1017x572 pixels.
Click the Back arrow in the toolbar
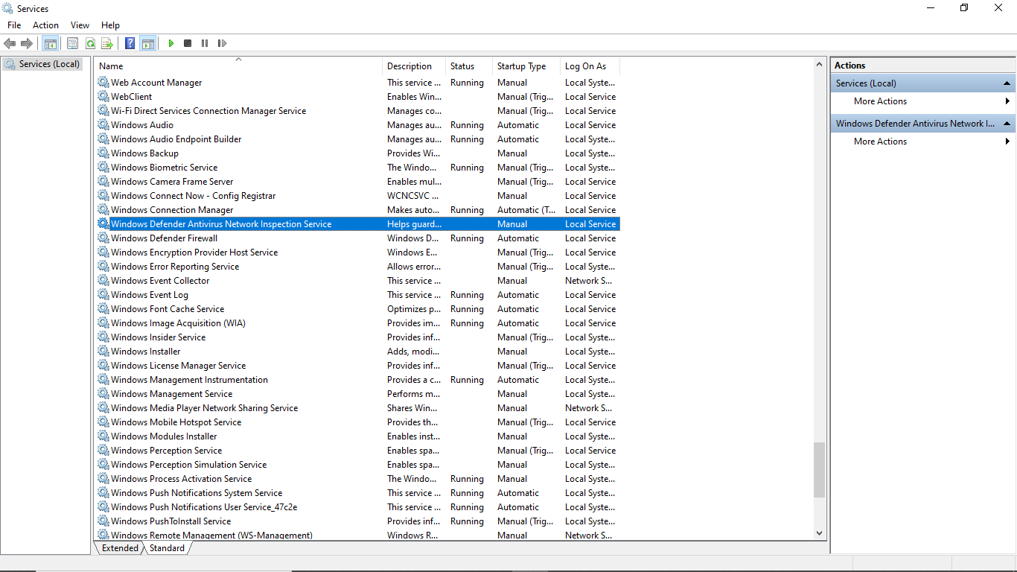pyautogui.click(x=10, y=43)
